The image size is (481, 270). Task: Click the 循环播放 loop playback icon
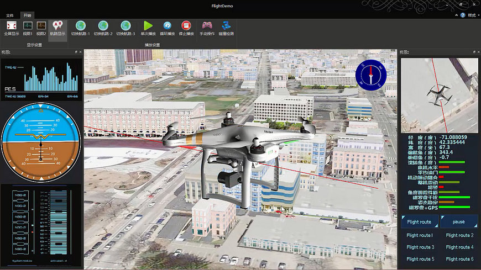(167, 25)
